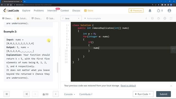The height and width of the screenshot is (99, 176).
Task: Click the browser zoom magnifier icon
Action: [x=153, y=5]
